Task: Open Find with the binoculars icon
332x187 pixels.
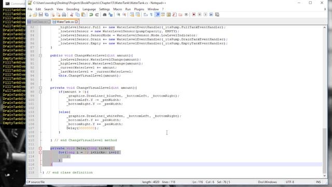Action: 105,15
